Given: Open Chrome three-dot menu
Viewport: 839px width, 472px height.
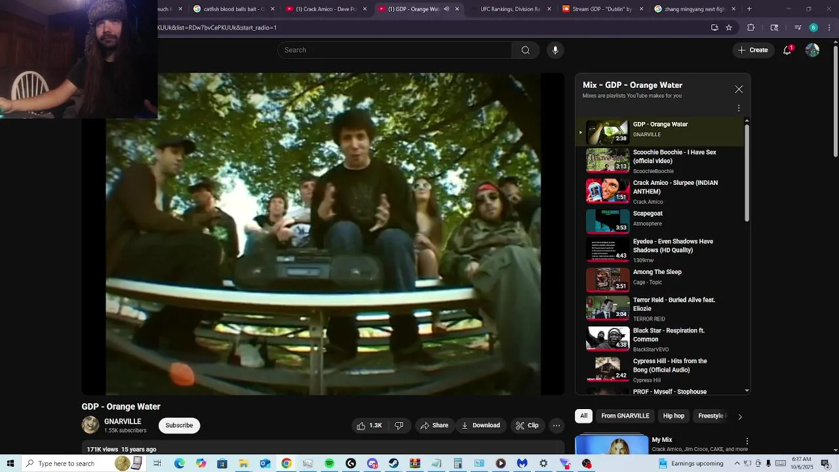Looking at the screenshot, I should click(x=830, y=28).
